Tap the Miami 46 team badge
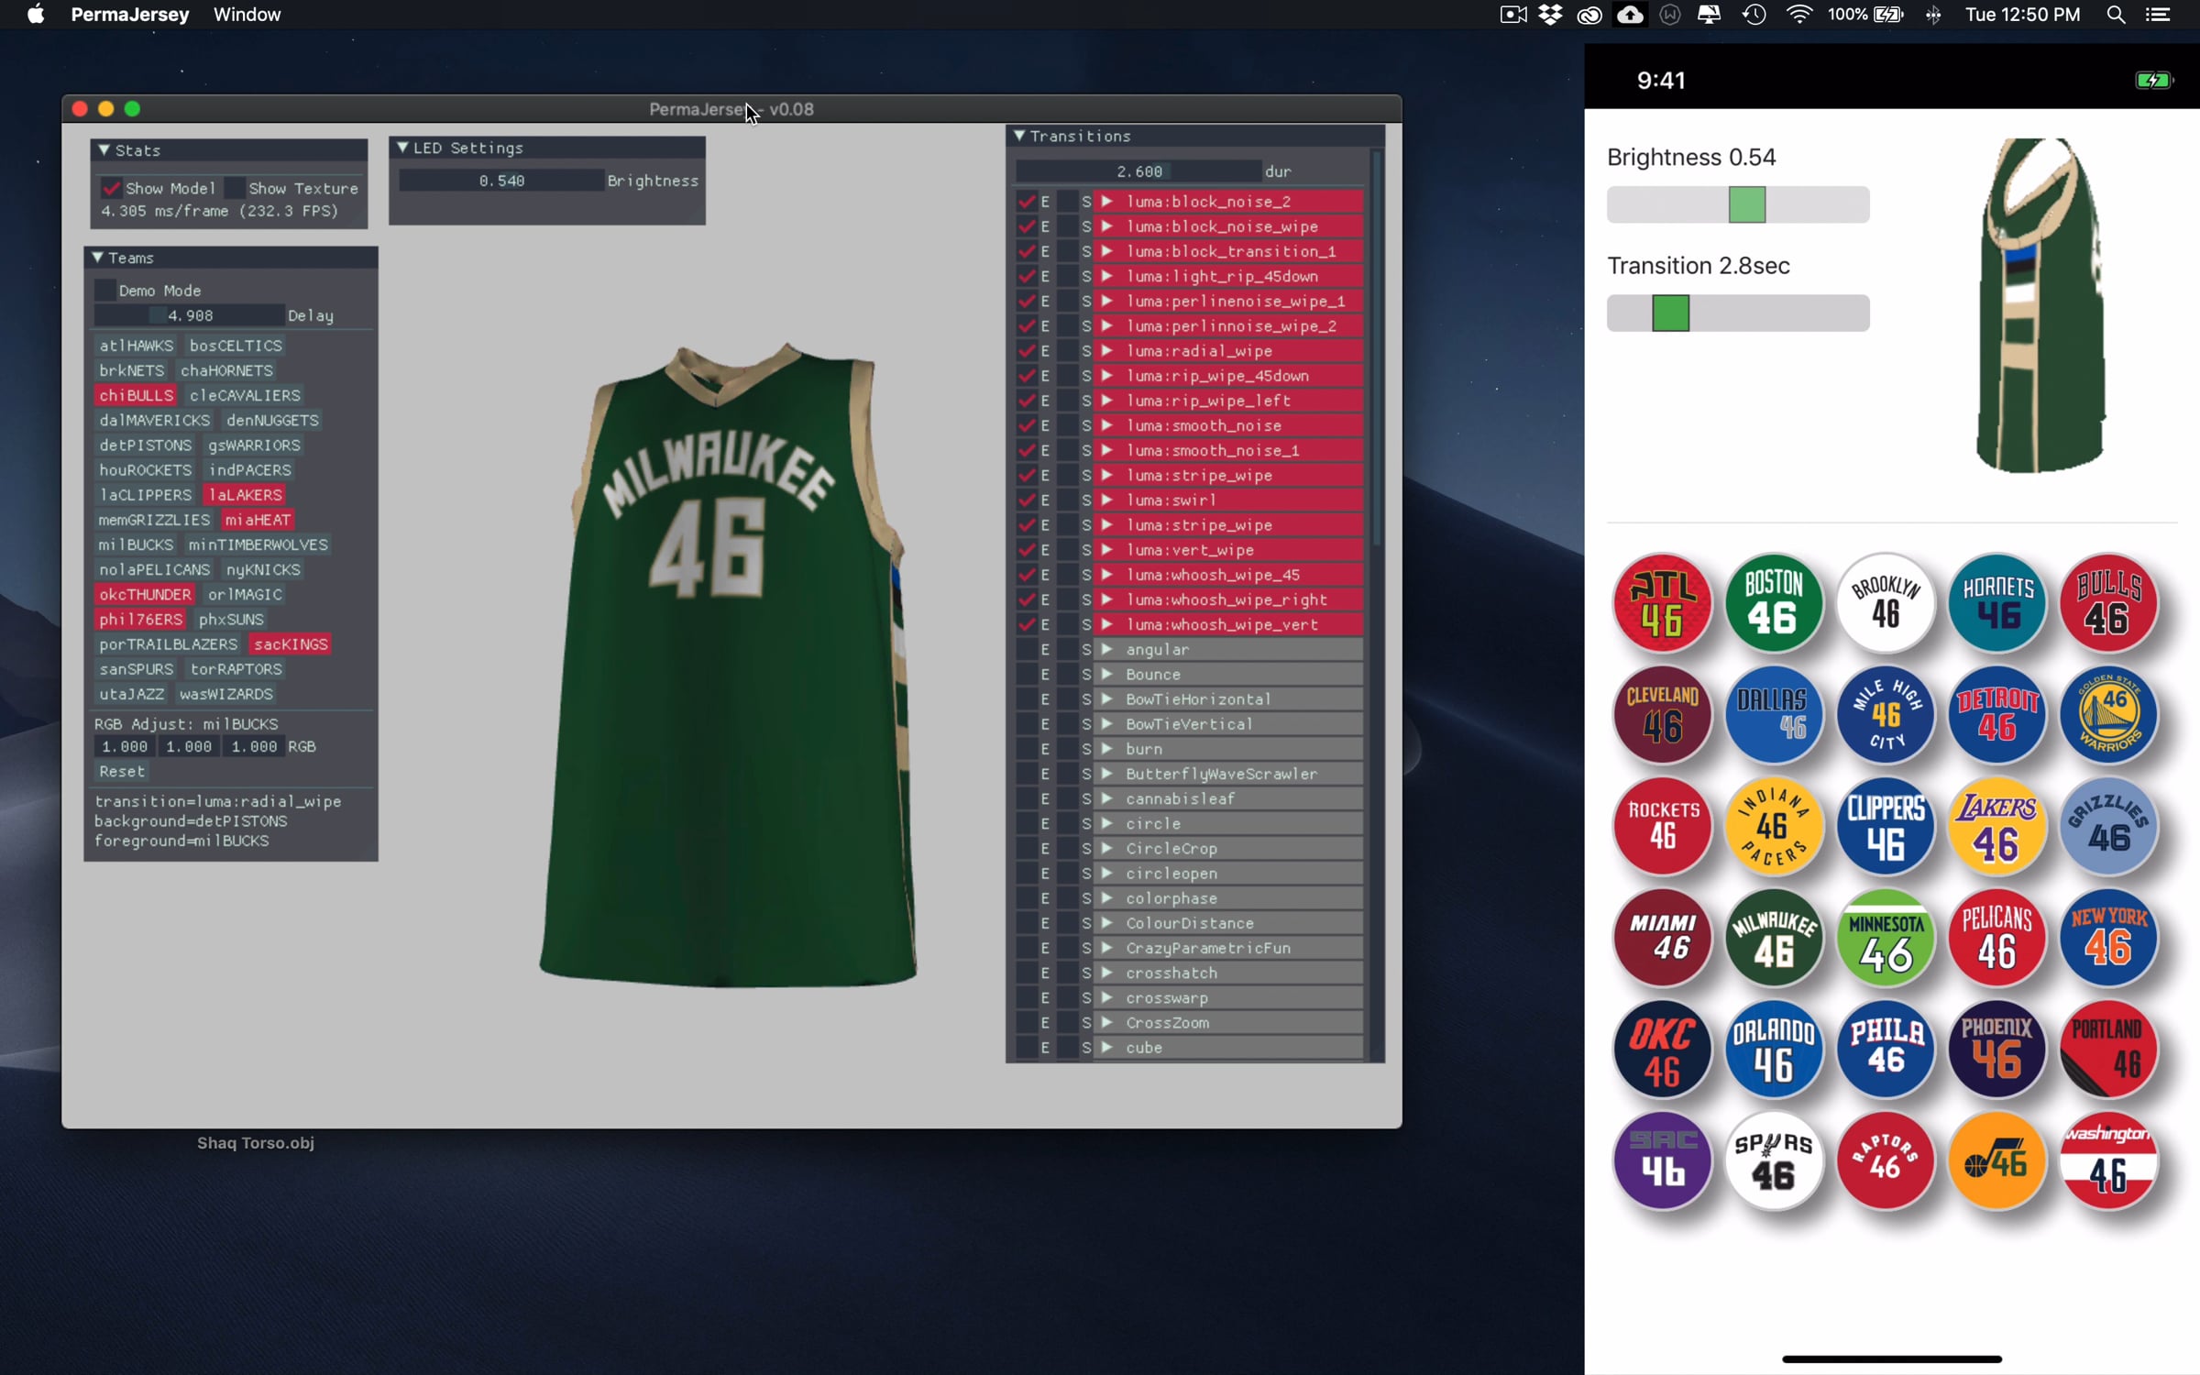The image size is (2200, 1375). 1662,938
